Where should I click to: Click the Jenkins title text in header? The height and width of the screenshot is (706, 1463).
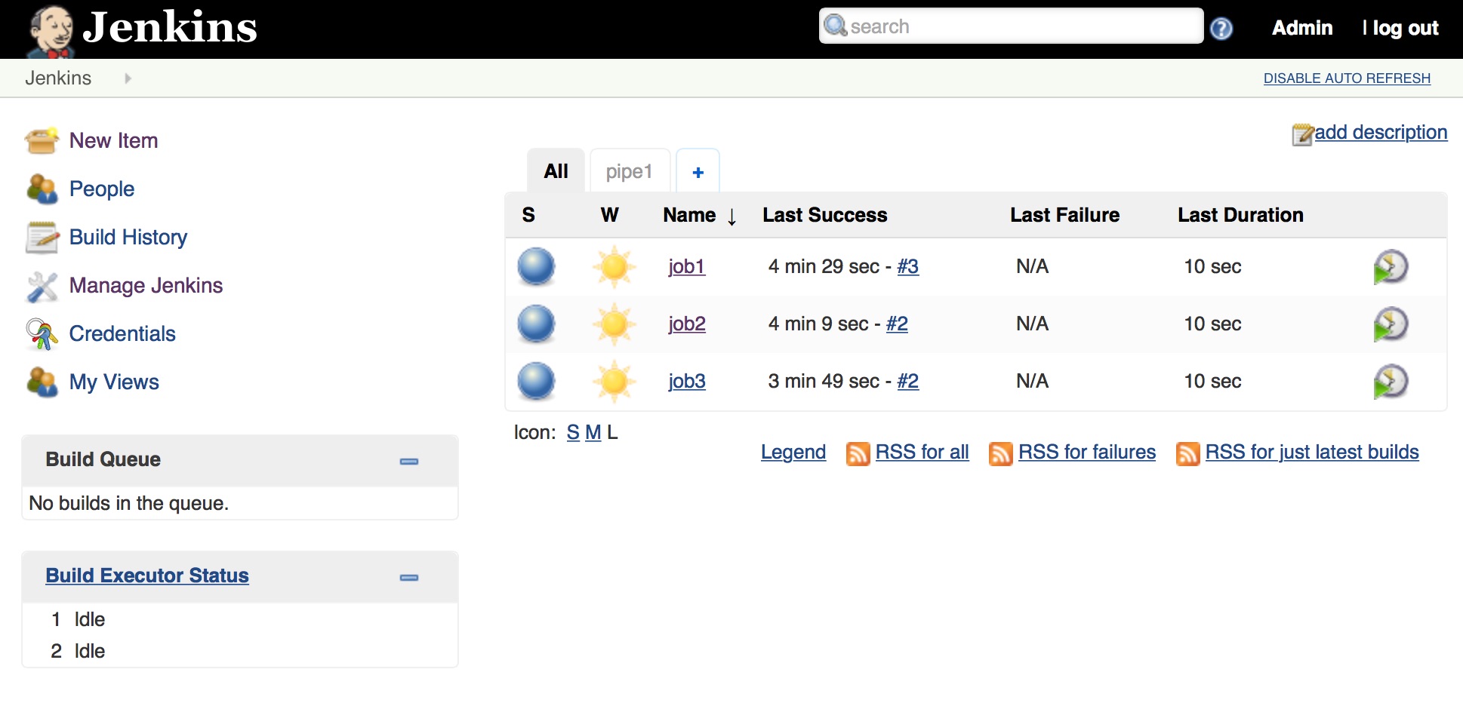pos(170,27)
